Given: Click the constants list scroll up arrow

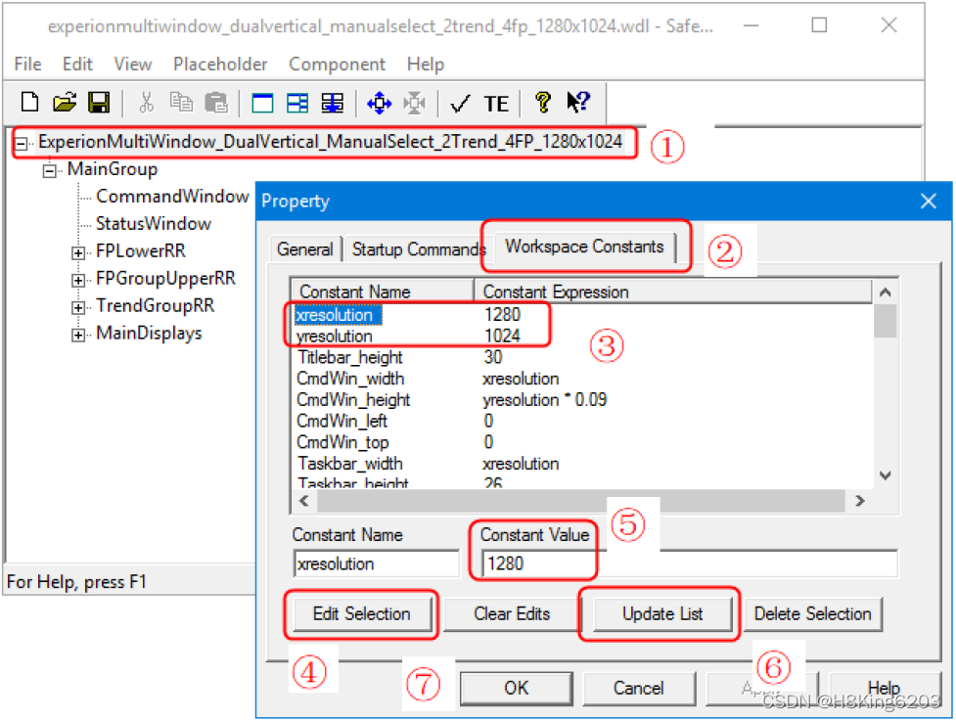Looking at the screenshot, I should [x=886, y=293].
